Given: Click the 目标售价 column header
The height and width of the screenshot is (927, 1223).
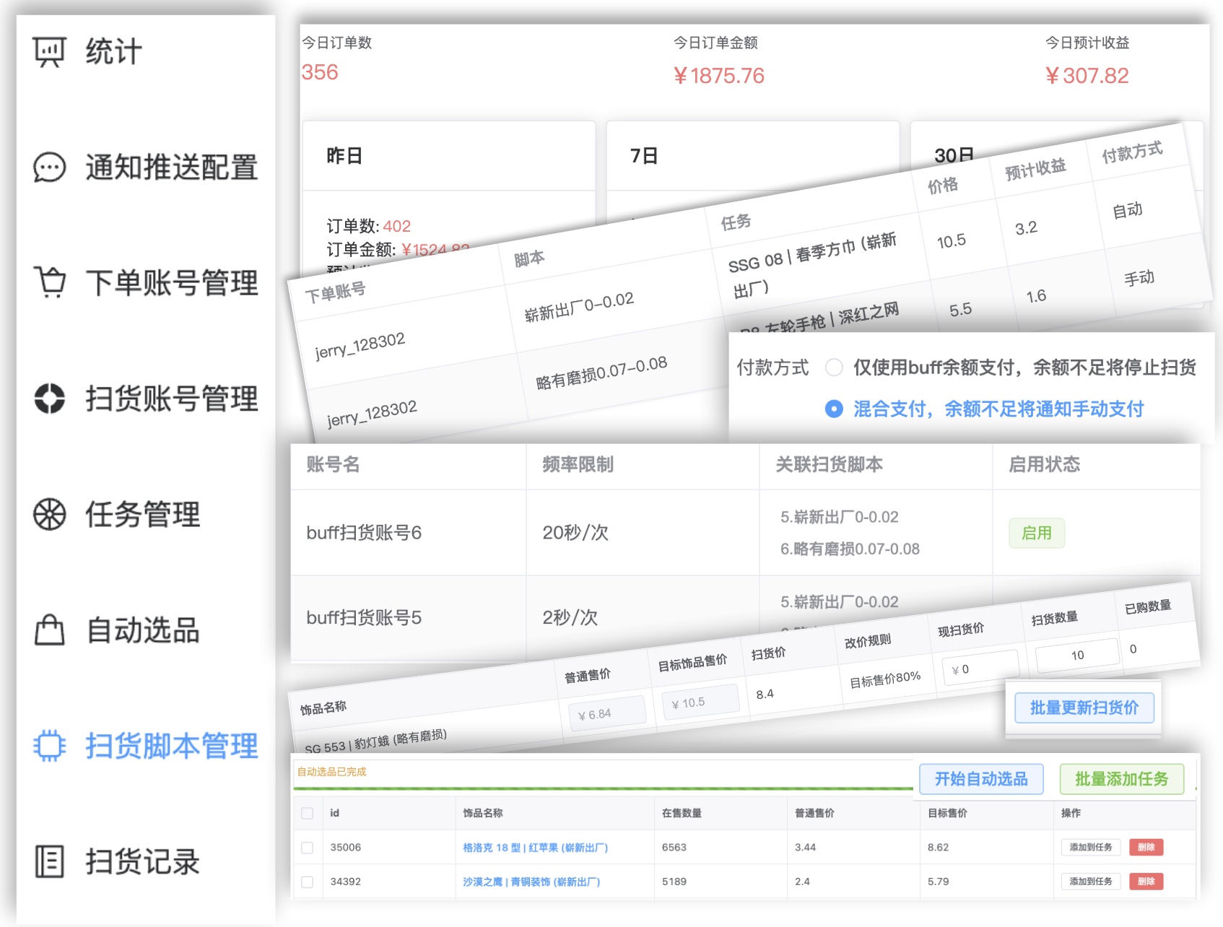Looking at the screenshot, I should click(947, 813).
